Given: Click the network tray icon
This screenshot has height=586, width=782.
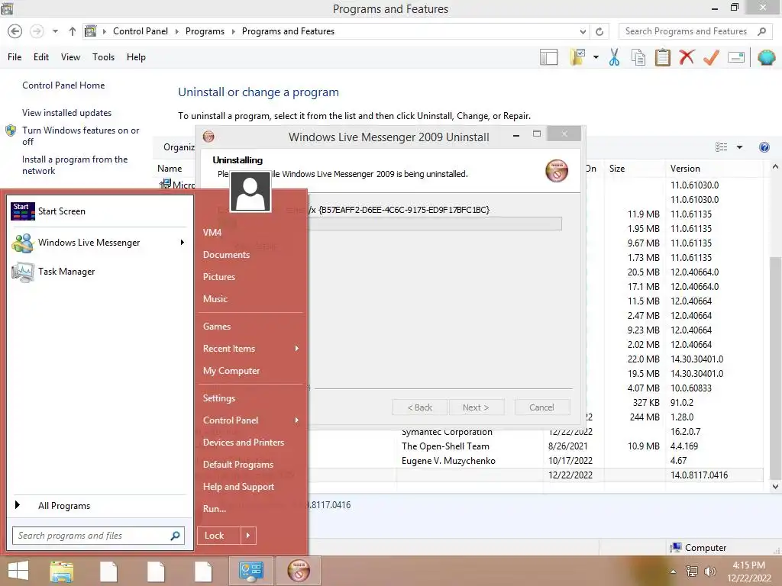Looking at the screenshot, I should click(x=692, y=572).
